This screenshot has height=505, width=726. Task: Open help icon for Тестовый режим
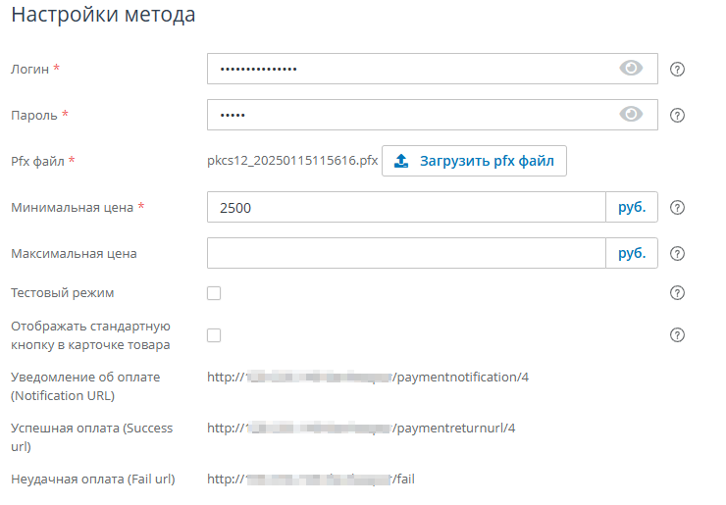tap(676, 293)
